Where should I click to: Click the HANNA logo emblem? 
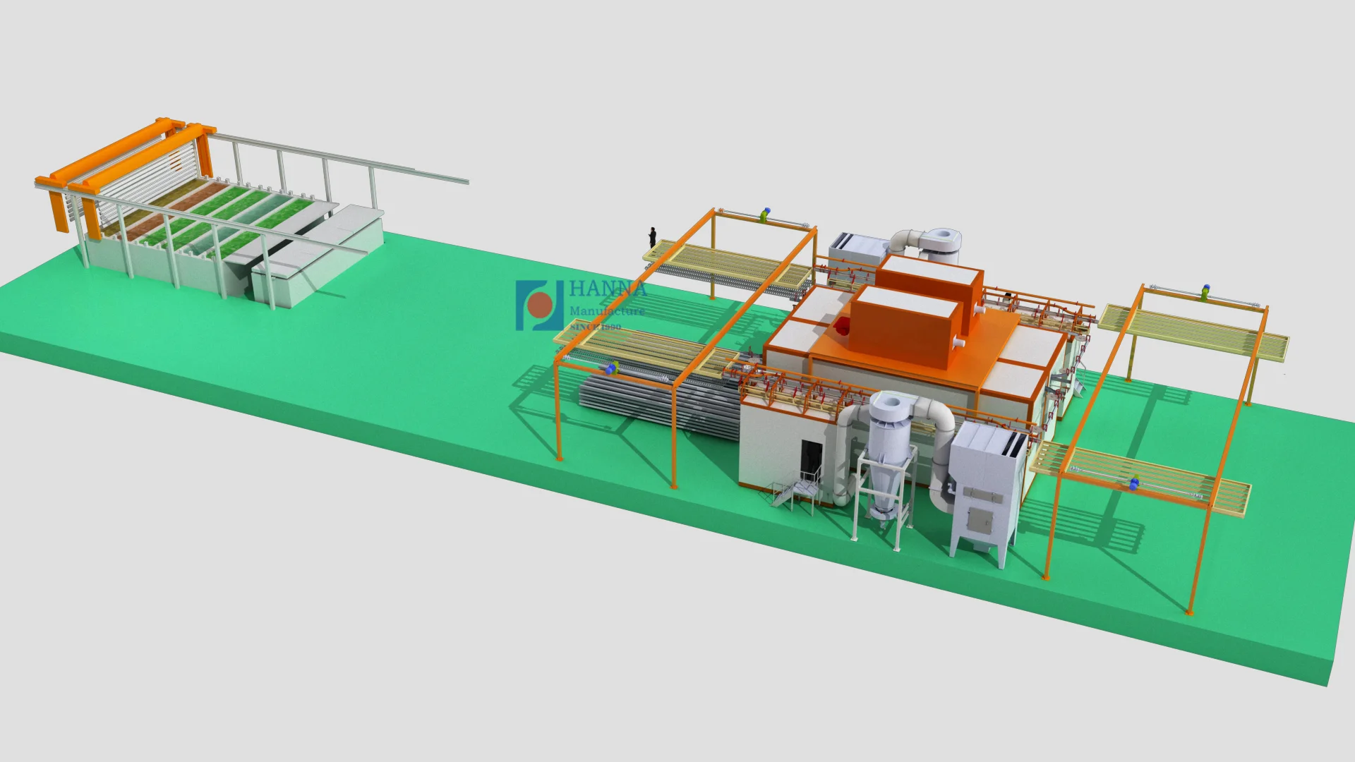coord(539,305)
